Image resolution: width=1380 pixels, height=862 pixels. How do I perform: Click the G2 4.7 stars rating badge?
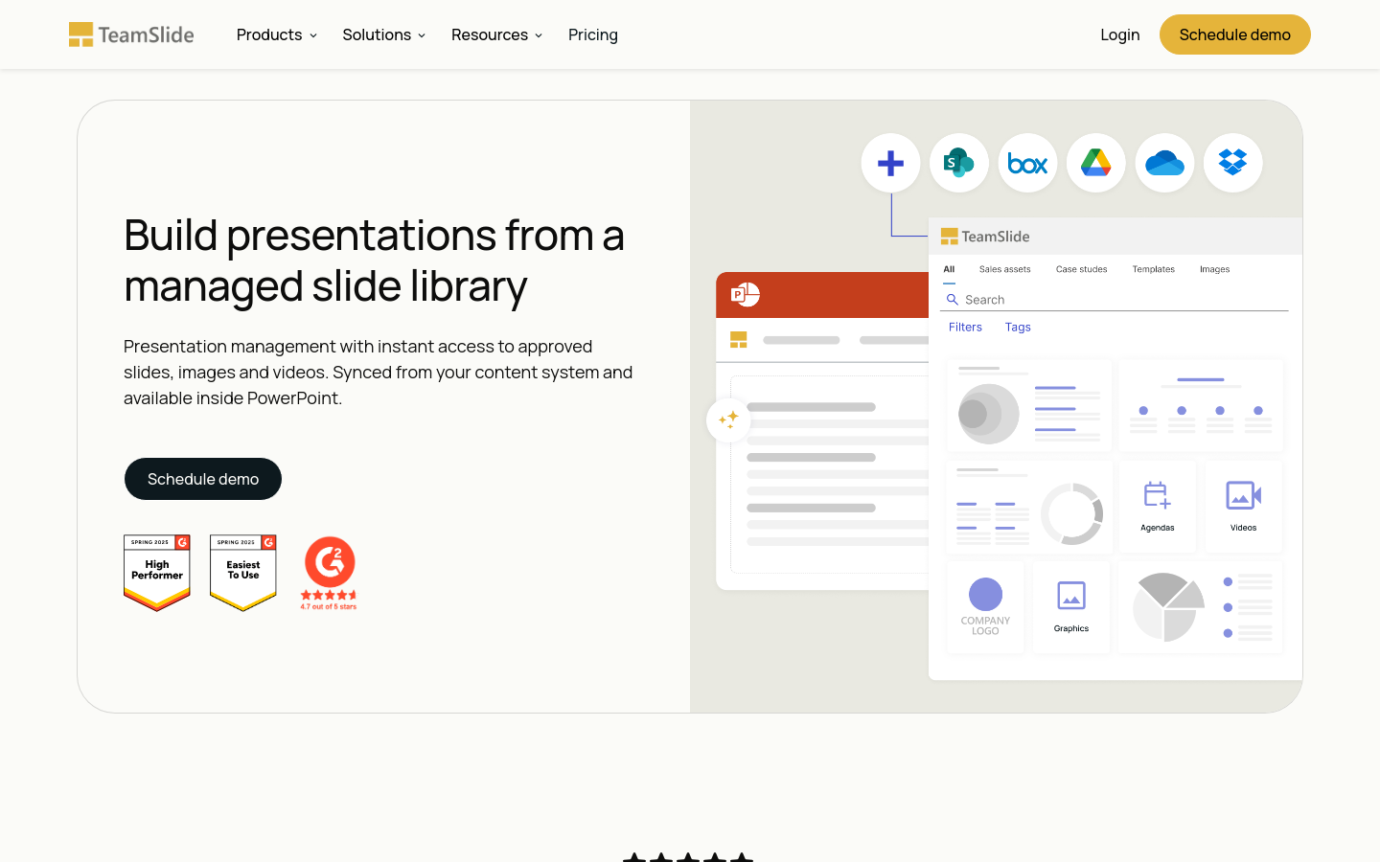(329, 573)
